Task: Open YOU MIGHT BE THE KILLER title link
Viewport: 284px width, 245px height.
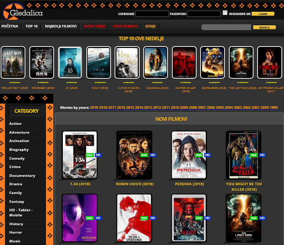Action: 244,187
